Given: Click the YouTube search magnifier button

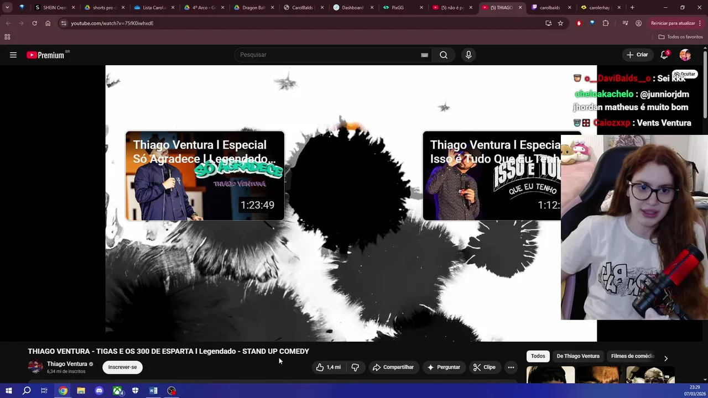Looking at the screenshot, I should [443, 55].
